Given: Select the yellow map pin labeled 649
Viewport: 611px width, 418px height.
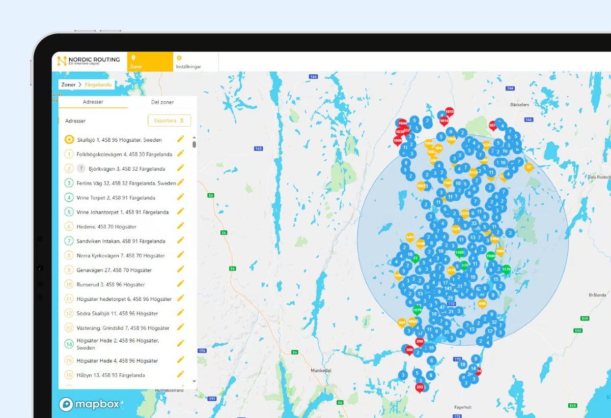Looking at the screenshot, I should pyautogui.click(x=482, y=304).
